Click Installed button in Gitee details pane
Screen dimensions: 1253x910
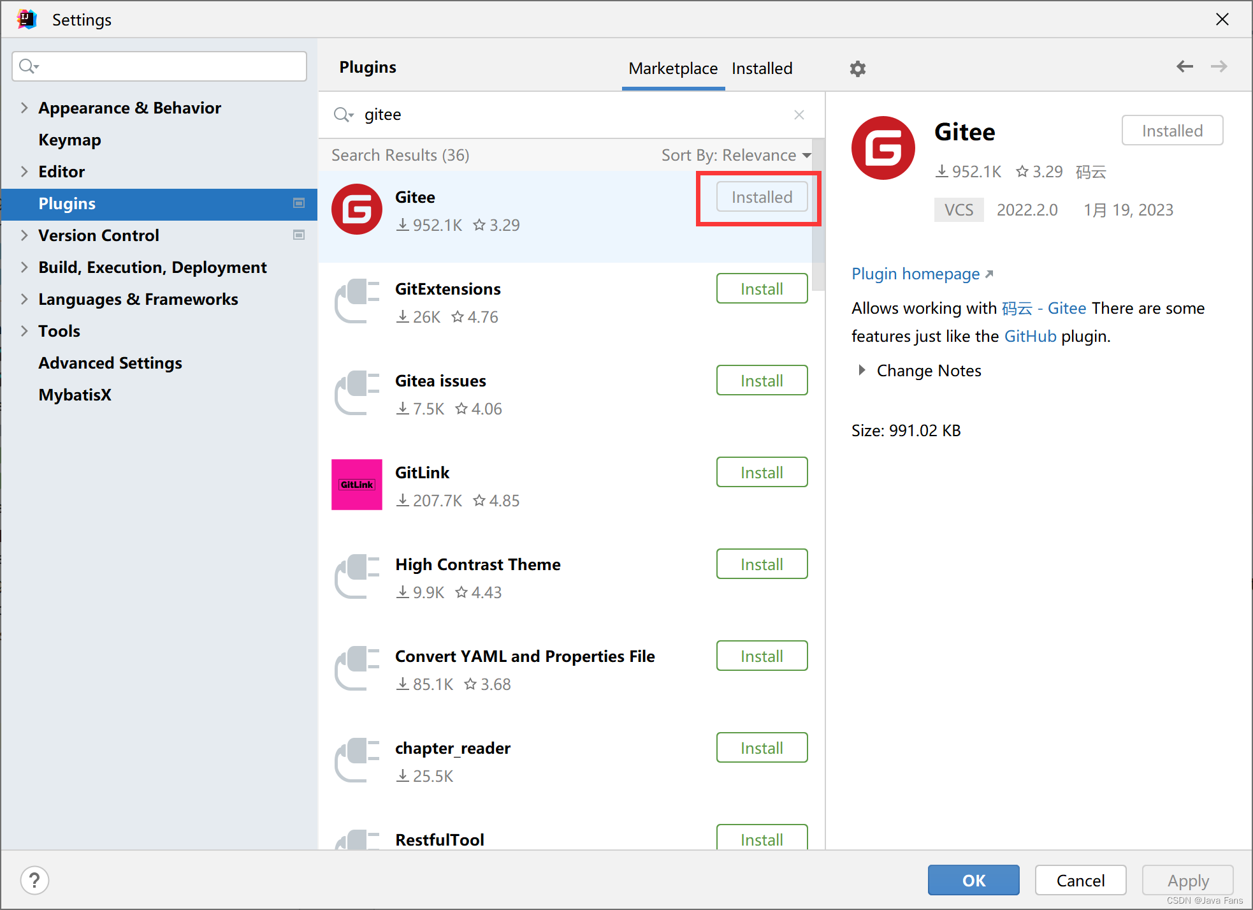[x=1172, y=131]
